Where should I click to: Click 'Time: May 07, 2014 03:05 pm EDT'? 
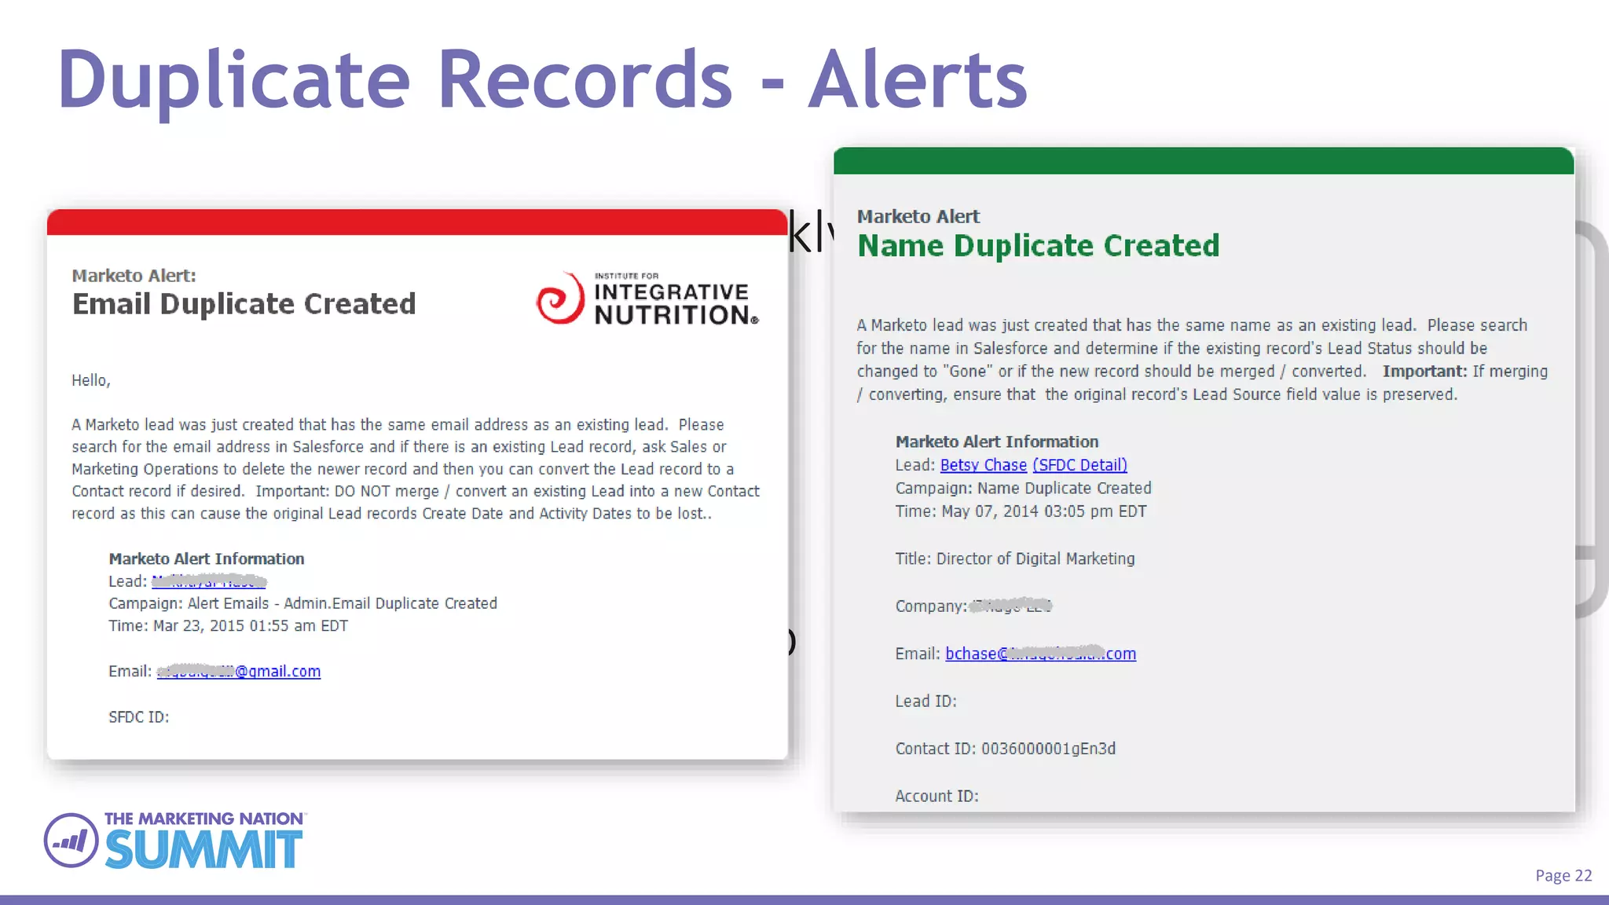click(x=1021, y=511)
